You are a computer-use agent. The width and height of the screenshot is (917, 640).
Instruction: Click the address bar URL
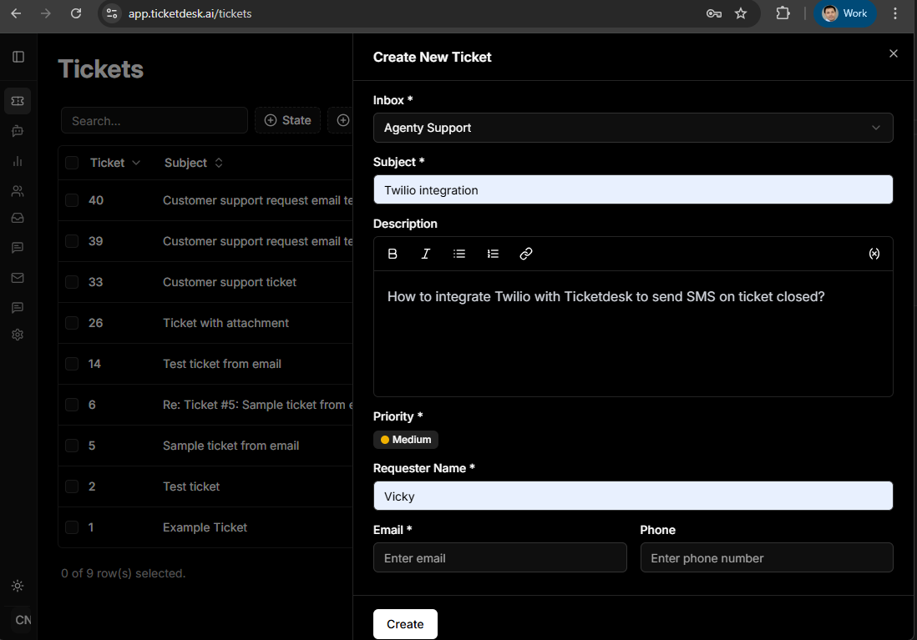coord(190,13)
